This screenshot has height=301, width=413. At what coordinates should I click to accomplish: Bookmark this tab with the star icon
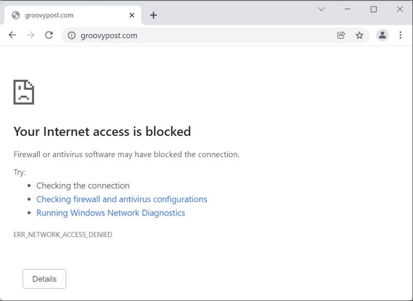pyautogui.click(x=359, y=35)
